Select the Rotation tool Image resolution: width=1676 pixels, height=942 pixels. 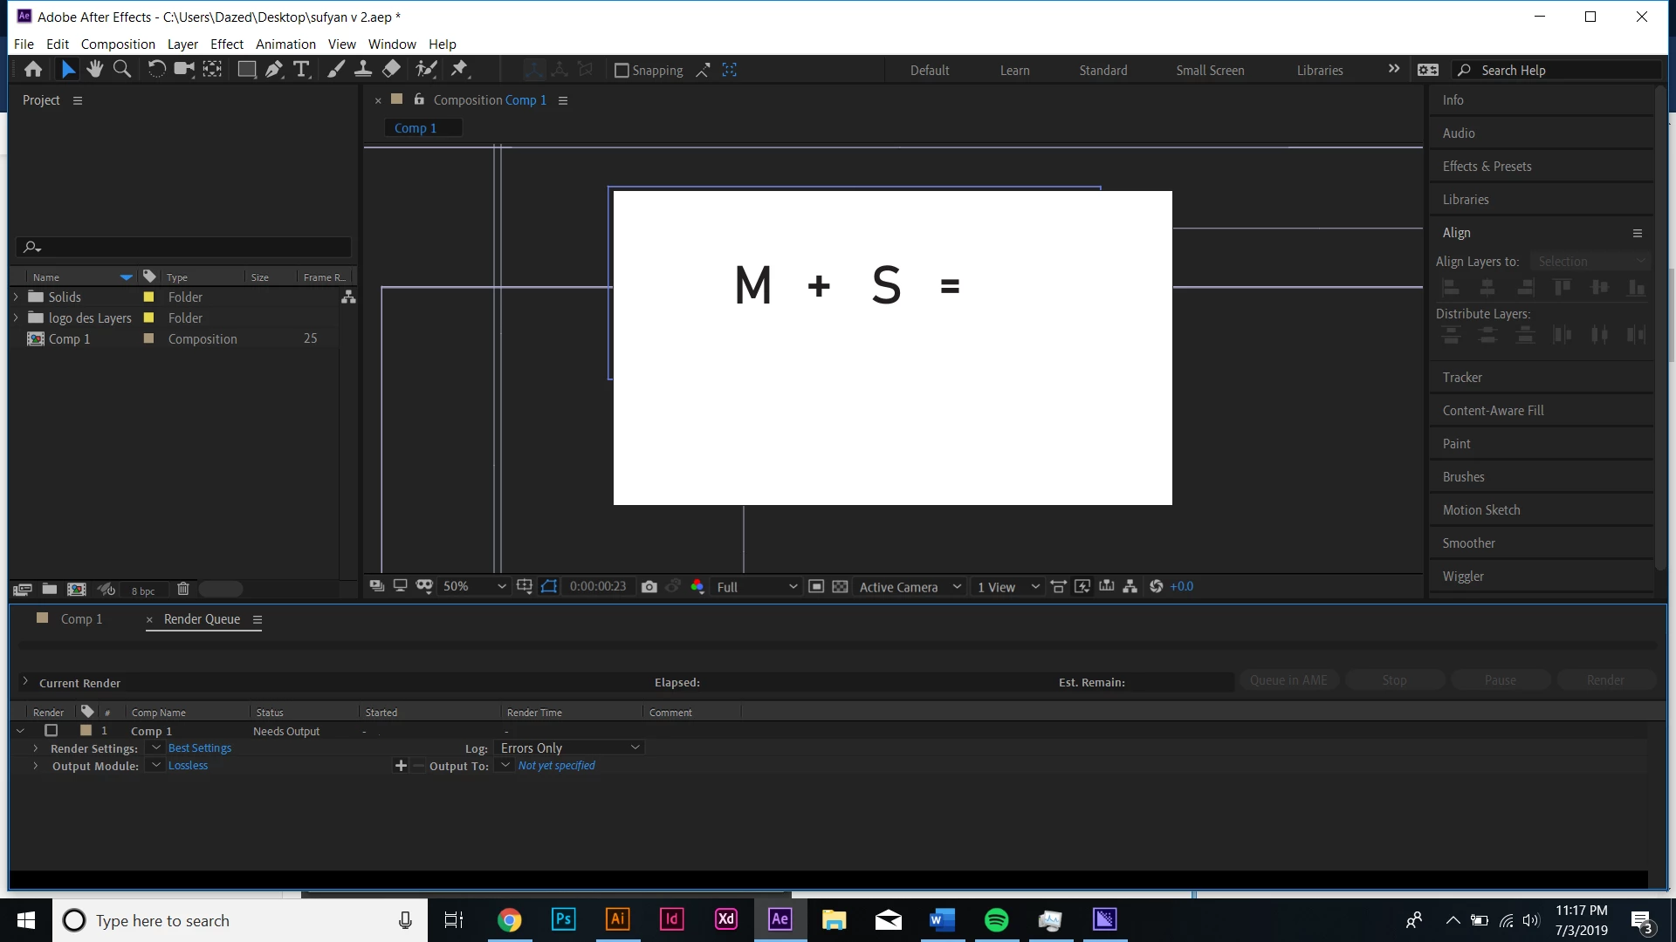tap(156, 70)
